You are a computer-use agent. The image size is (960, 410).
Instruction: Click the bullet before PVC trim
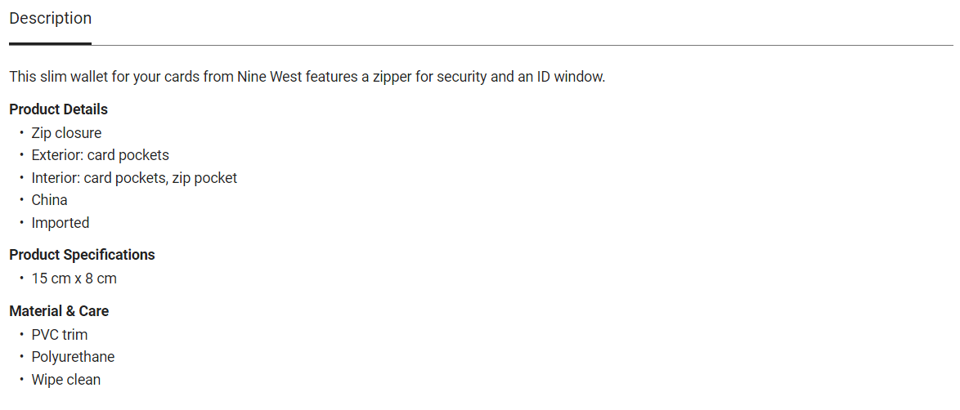[22, 335]
